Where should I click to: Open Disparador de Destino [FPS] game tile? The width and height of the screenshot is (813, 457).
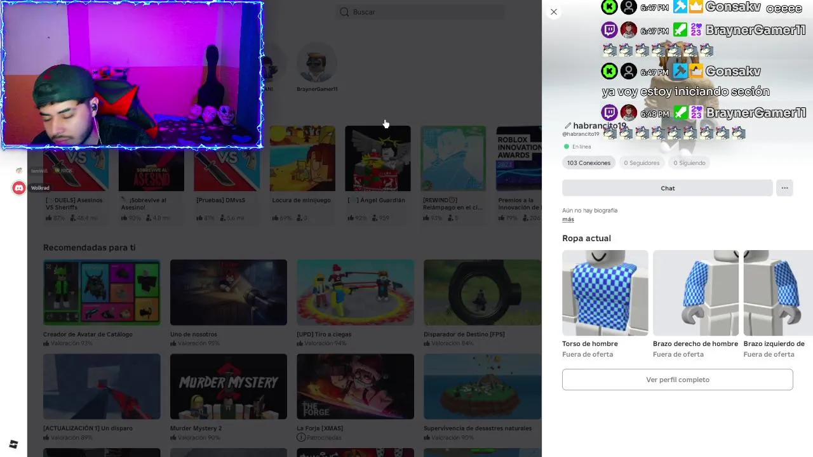point(483,293)
